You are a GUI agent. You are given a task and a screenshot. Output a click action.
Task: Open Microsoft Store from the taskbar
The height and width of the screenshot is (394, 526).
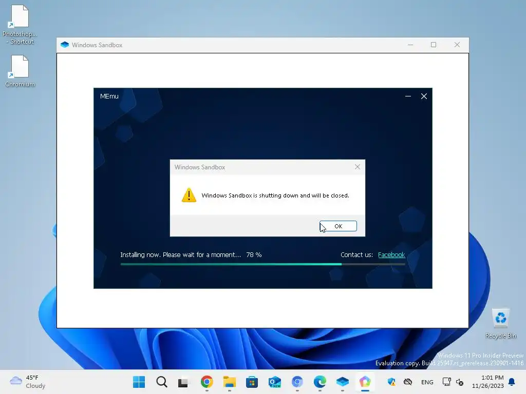pos(252,382)
